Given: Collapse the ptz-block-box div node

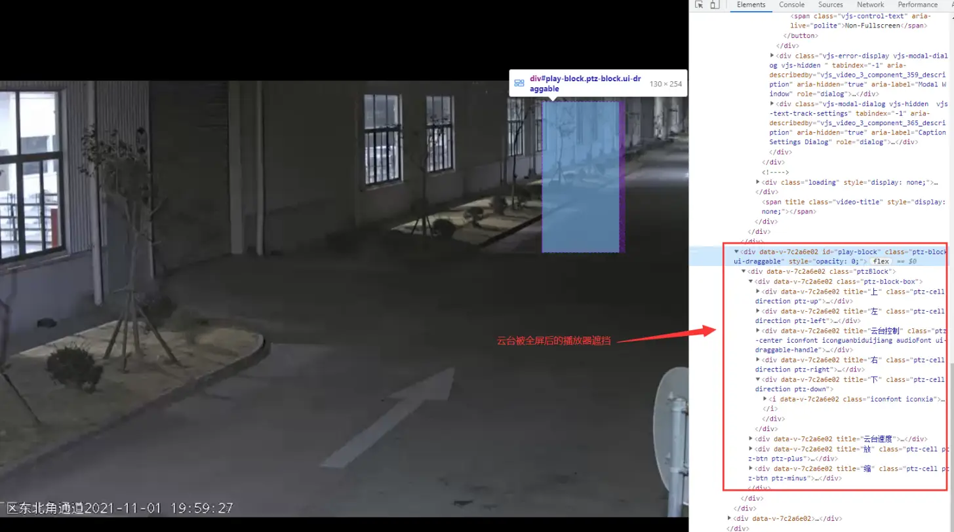Looking at the screenshot, I should tap(751, 282).
